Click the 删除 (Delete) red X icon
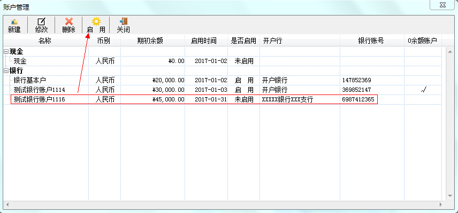This screenshot has width=458, height=213. coord(68,22)
